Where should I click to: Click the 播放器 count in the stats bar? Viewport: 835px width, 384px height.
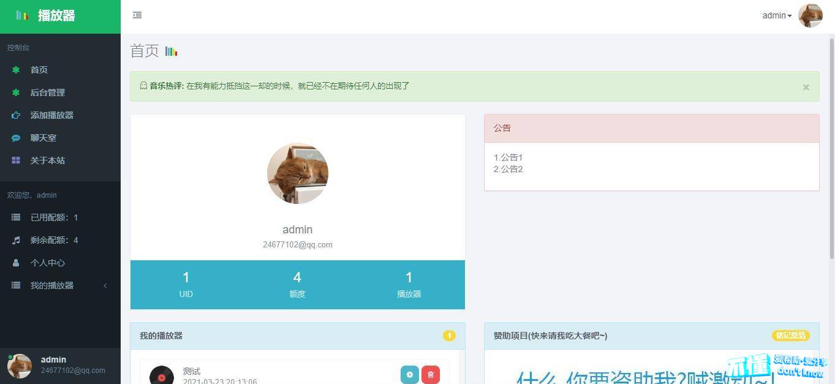click(409, 278)
